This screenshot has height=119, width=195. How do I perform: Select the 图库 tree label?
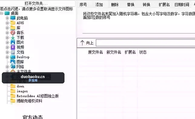[x=20, y=62]
